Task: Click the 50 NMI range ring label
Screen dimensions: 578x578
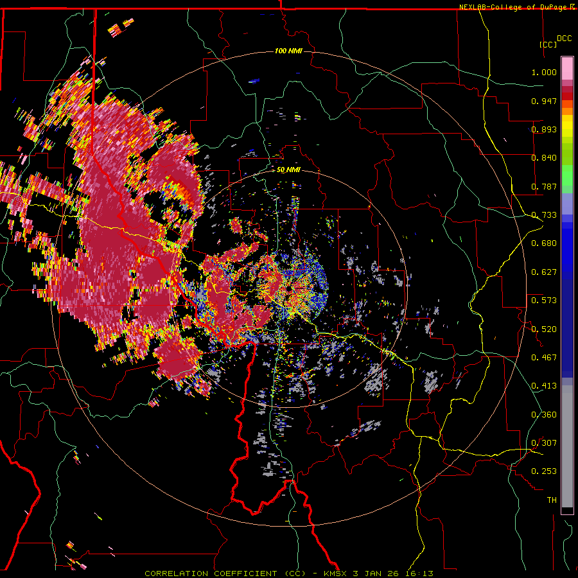Action: (288, 170)
